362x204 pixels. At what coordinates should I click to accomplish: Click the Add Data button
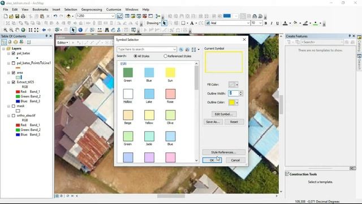pos(68,16)
